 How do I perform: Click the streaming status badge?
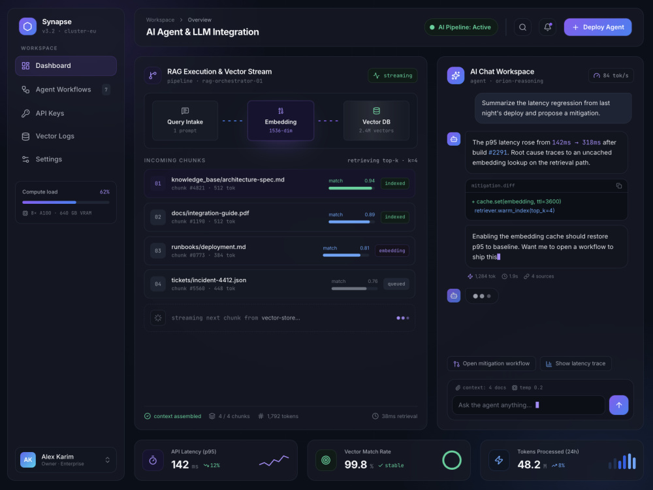pyautogui.click(x=392, y=75)
